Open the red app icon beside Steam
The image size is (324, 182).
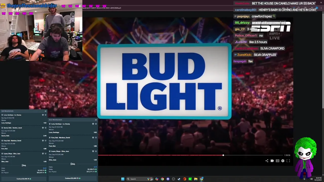pos(185,179)
